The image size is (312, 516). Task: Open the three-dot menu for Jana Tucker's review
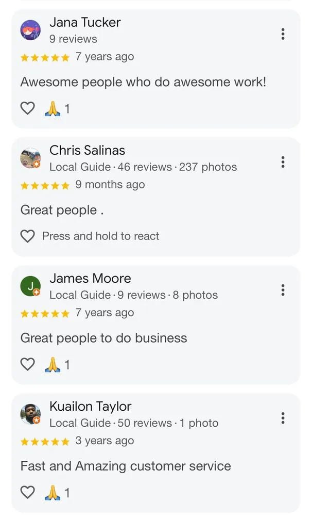pos(283,34)
